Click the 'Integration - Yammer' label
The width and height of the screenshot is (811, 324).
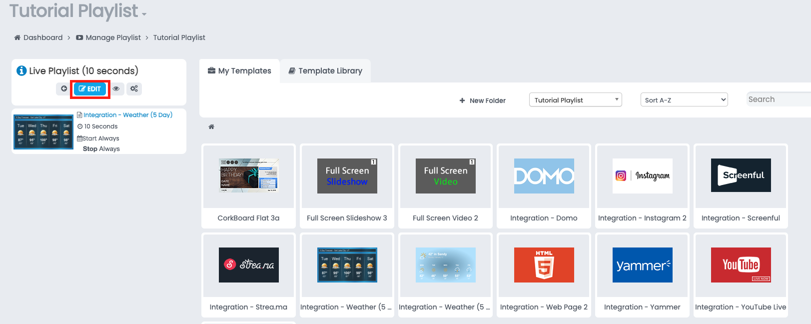click(642, 307)
